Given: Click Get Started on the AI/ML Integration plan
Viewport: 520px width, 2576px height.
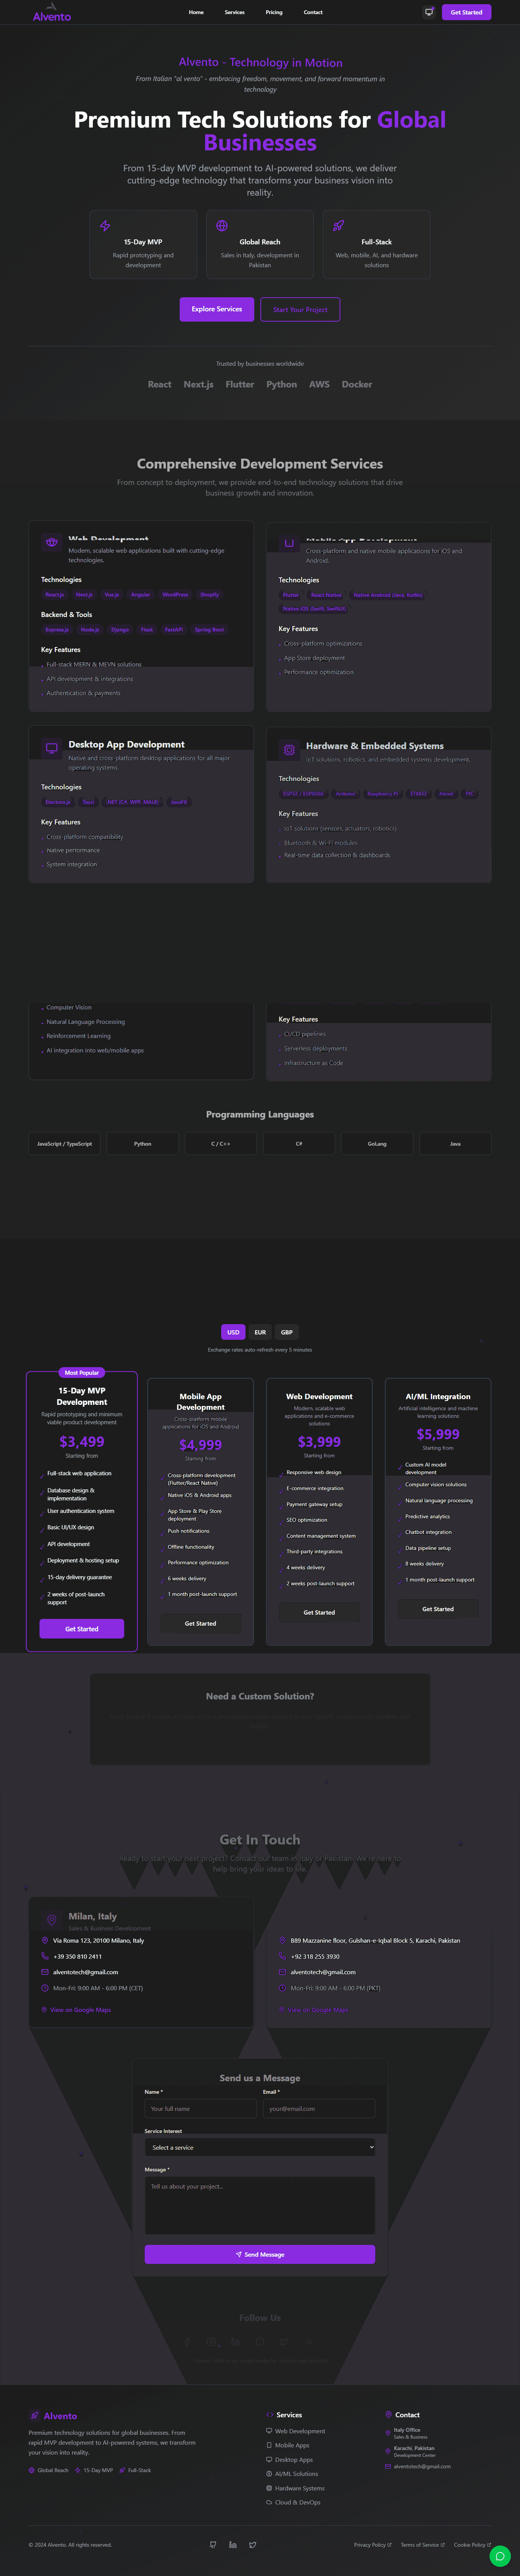Looking at the screenshot, I should coord(438,1609).
